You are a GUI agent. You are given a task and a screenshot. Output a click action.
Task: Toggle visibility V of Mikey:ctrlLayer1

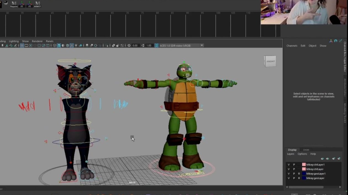289,165
